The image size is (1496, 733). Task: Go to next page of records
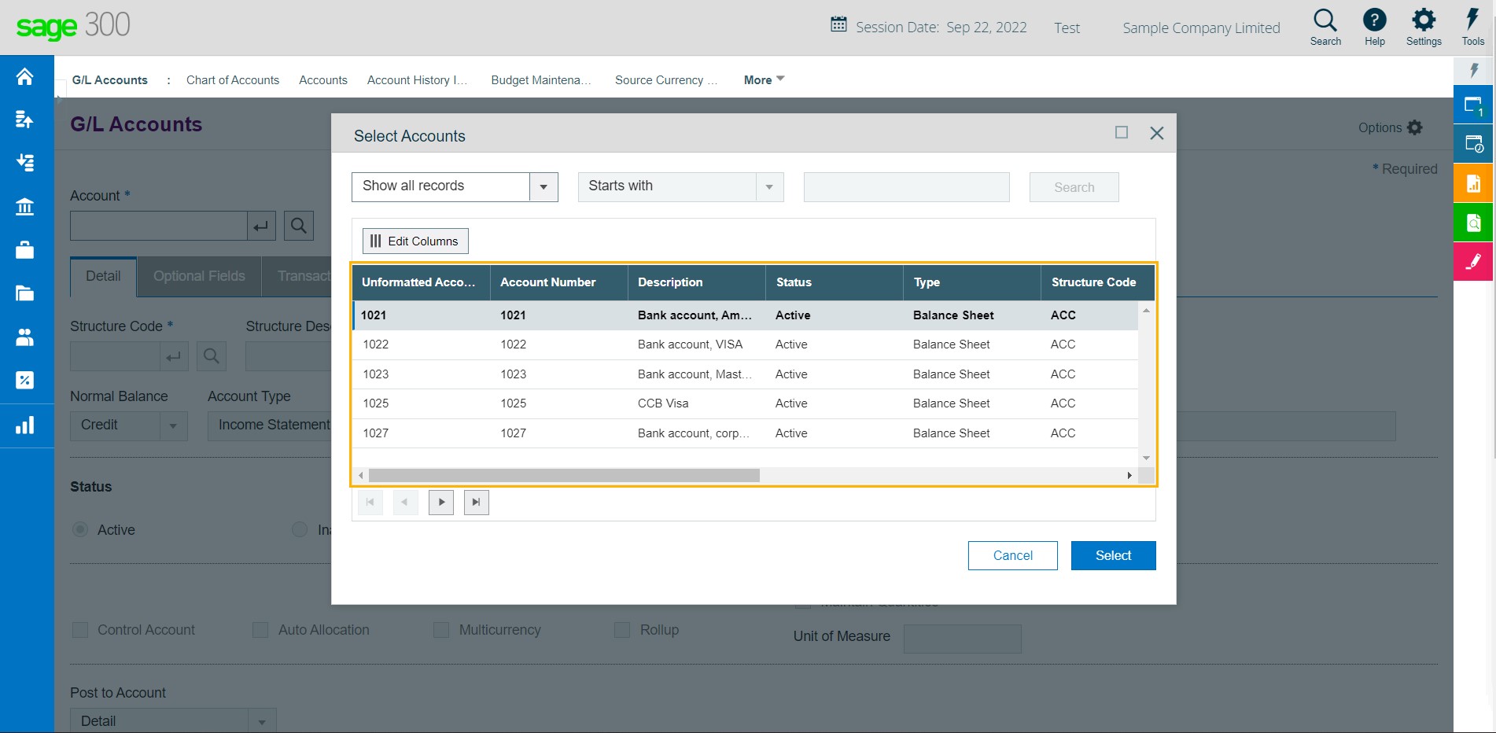click(x=441, y=502)
